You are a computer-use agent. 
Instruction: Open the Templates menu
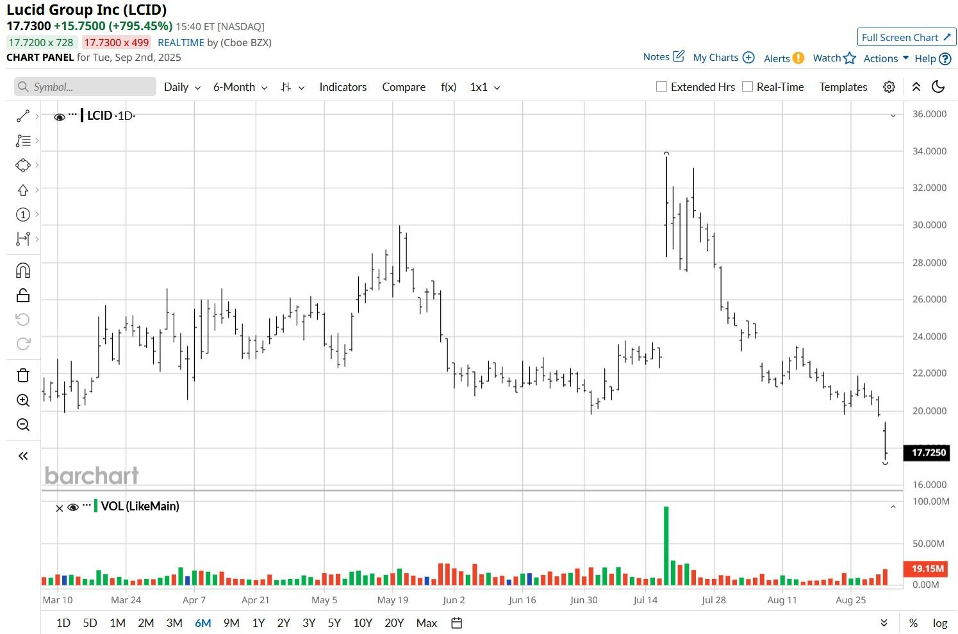[x=843, y=87]
